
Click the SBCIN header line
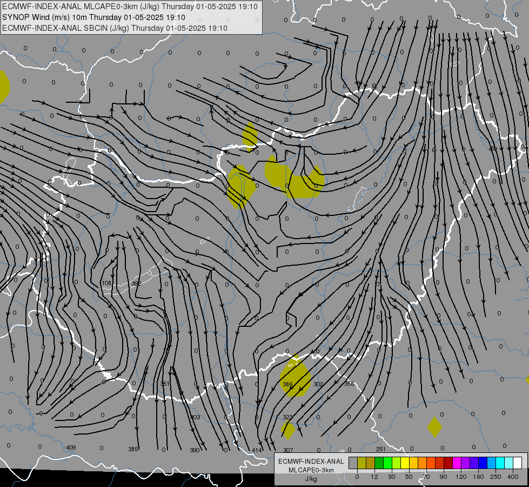tap(115, 28)
